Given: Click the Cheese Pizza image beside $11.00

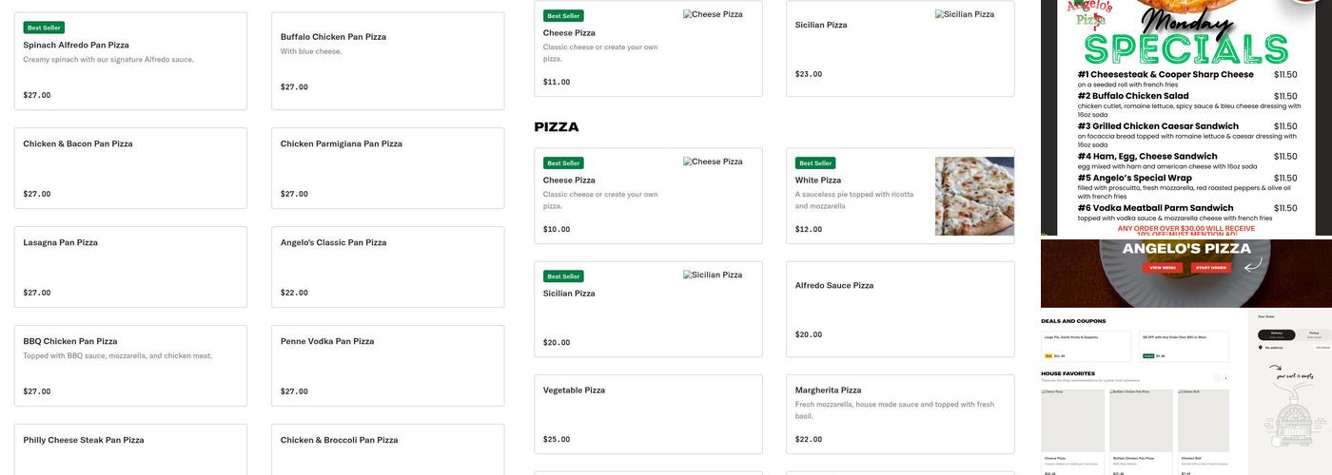Looking at the screenshot, I should (713, 15).
